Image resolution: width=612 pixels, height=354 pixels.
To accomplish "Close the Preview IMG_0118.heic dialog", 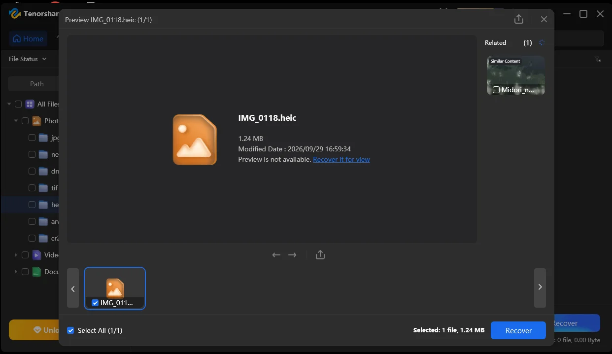I will (544, 19).
